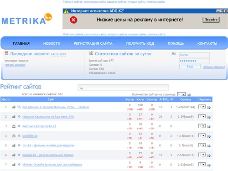This screenshot has width=228, height=171.
Task: Open the НОВОСТИ menu item
Action: point(52,43)
